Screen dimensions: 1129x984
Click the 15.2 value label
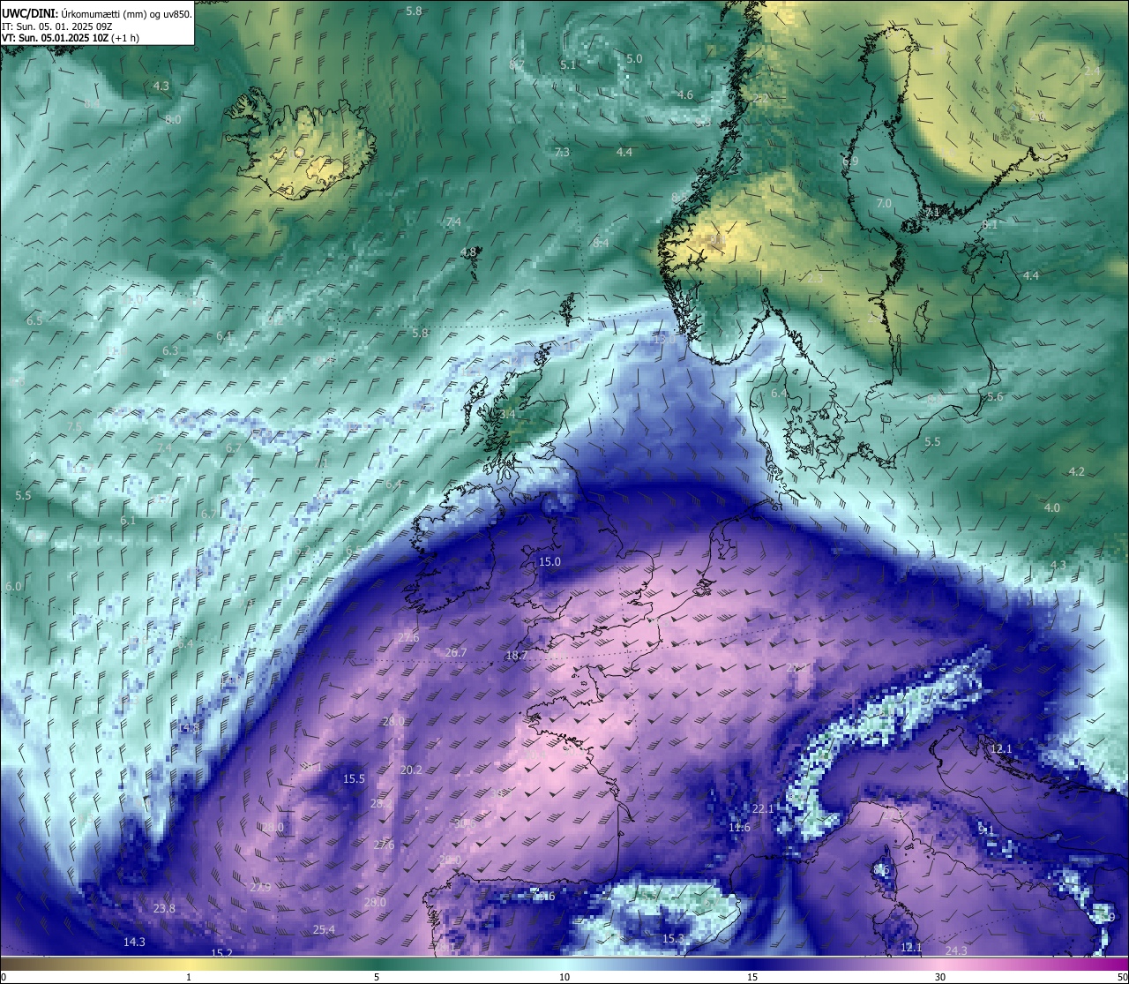coord(222,953)
